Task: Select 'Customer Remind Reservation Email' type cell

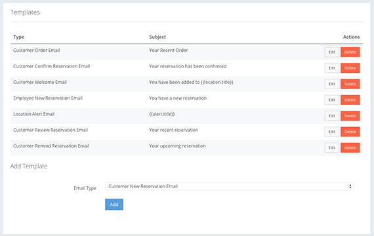Action: (x=51, y=146)
